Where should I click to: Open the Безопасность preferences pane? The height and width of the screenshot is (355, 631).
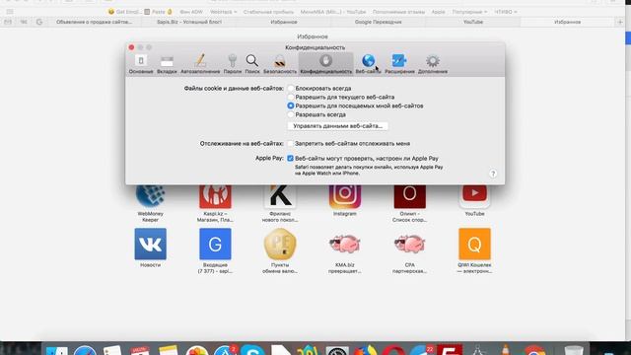[280, 64]
